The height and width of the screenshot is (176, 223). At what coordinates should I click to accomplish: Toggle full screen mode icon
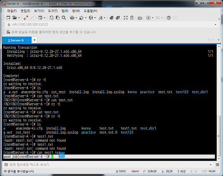tap(126, 18)
